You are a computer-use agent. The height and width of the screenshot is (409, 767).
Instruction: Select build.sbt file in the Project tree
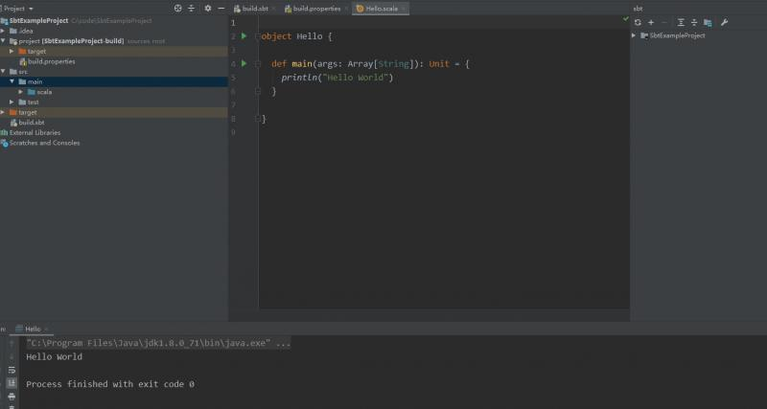32,123
